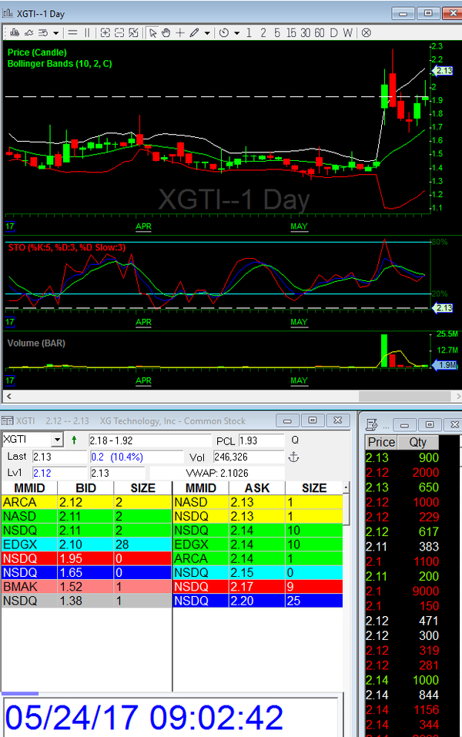Open the XGTI symbol dropdown
Image resolution: width=462 pixels, height=737 pixels.
pyautogui.click(x=56, y=440)
